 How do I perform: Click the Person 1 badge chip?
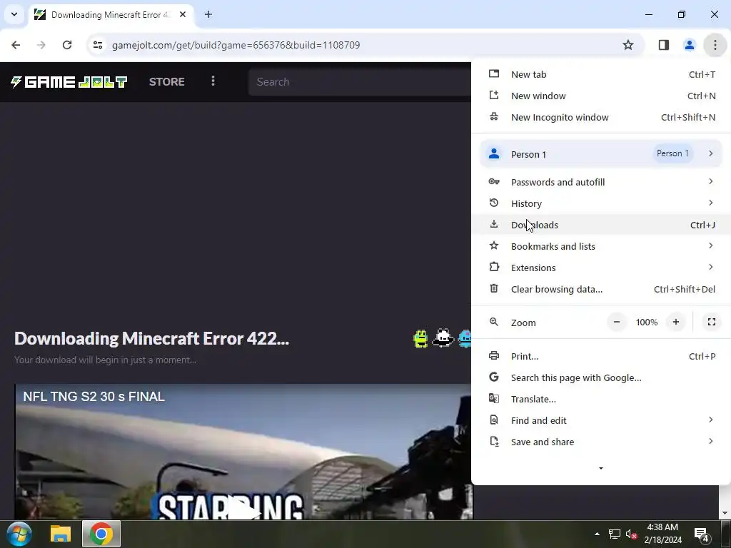click(672, 154)
